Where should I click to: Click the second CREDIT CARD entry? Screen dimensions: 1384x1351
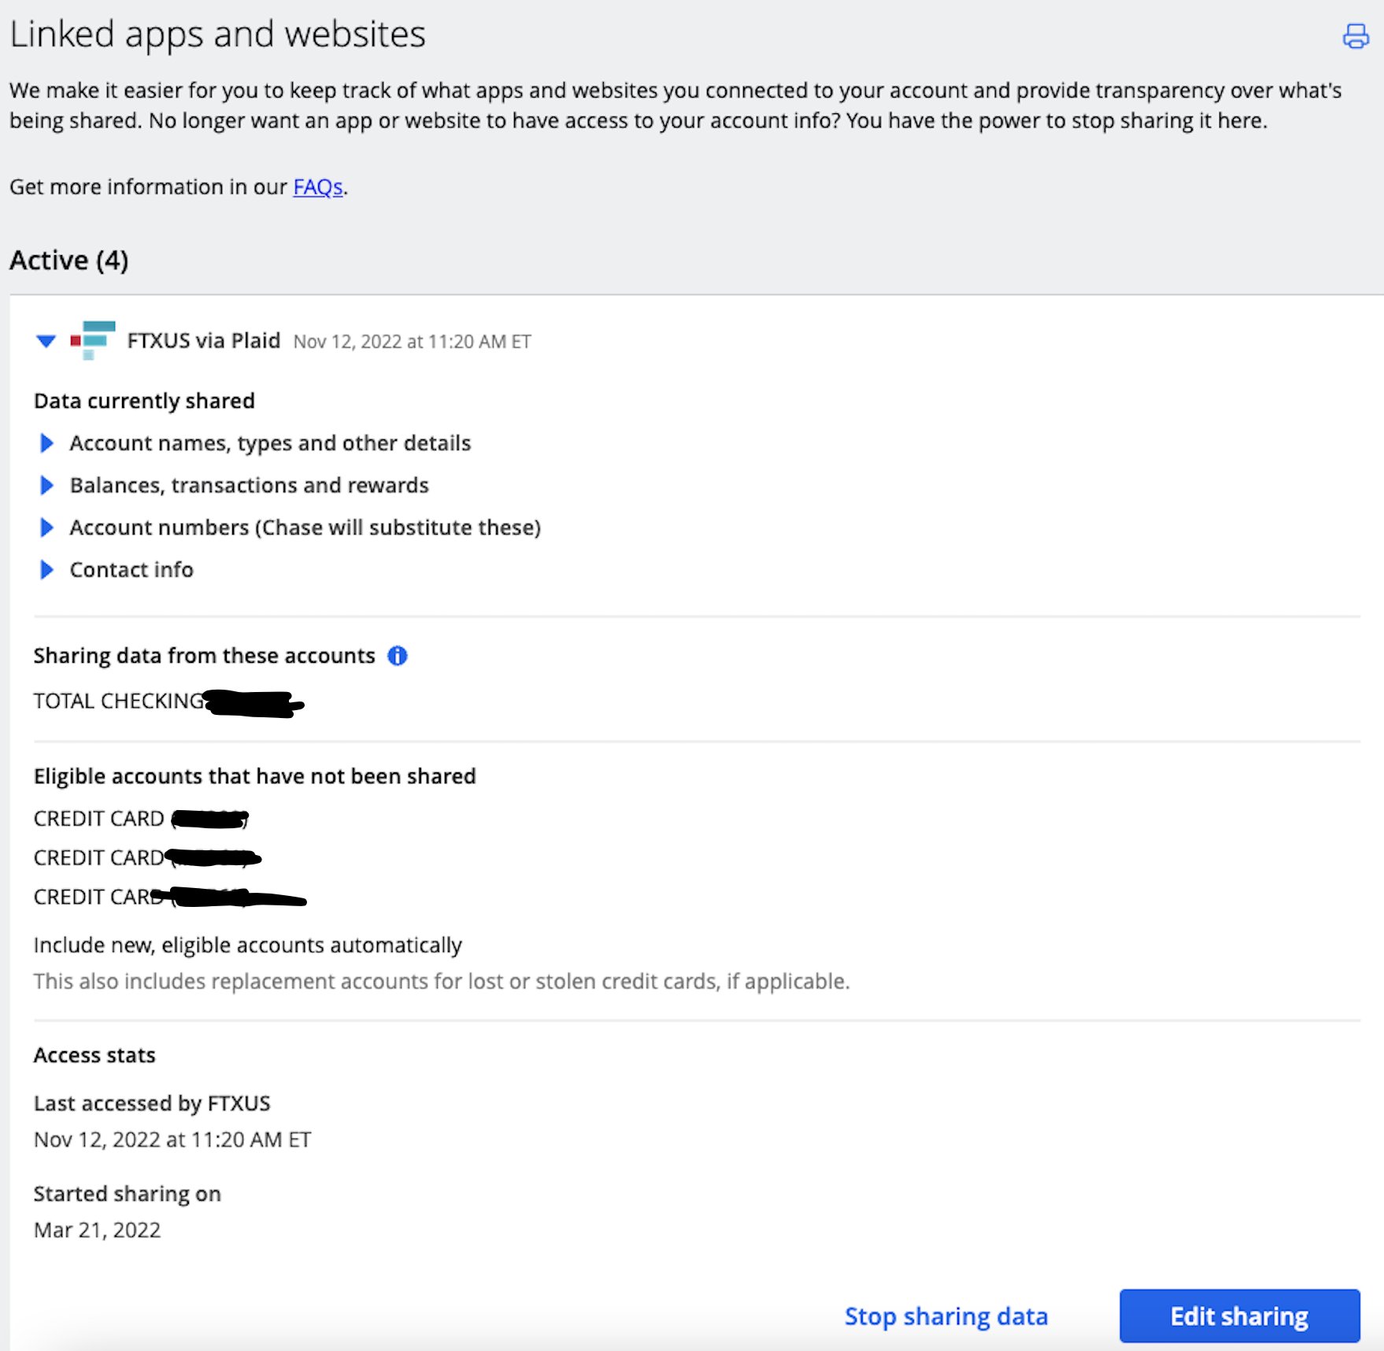click(99, 857)
